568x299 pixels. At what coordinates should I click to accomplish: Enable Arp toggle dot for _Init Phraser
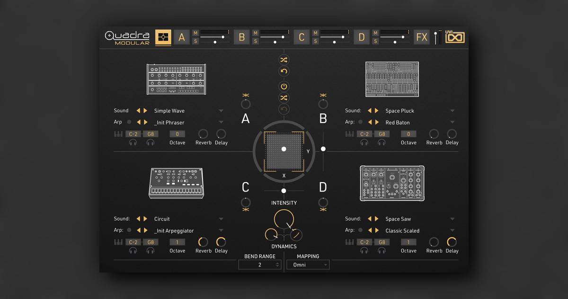click(x=129, y=123)
